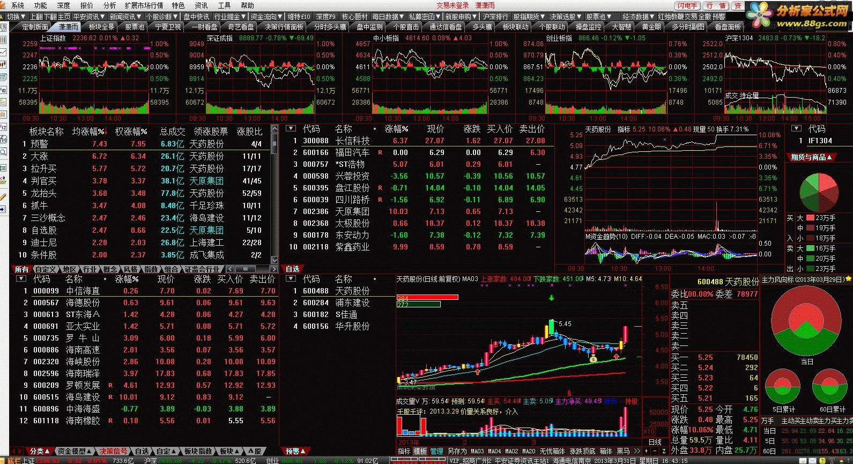The width and height of the screenshot is (853, 464).
Task: Toggle the 指标 button under the chart
Action: (404, 451)
